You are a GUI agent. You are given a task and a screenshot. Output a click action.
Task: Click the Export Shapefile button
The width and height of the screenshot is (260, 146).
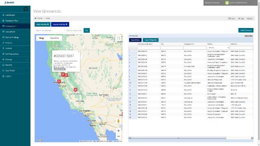click(151, 40)
